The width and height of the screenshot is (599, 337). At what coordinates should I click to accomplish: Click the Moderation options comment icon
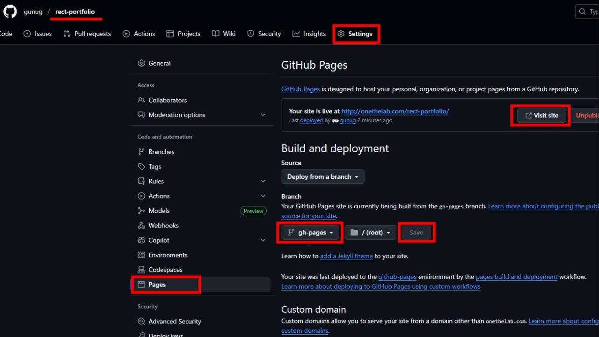point(141,115)
